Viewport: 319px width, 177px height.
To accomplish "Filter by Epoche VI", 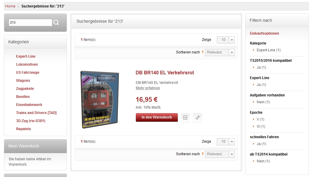I will (261, 127).
